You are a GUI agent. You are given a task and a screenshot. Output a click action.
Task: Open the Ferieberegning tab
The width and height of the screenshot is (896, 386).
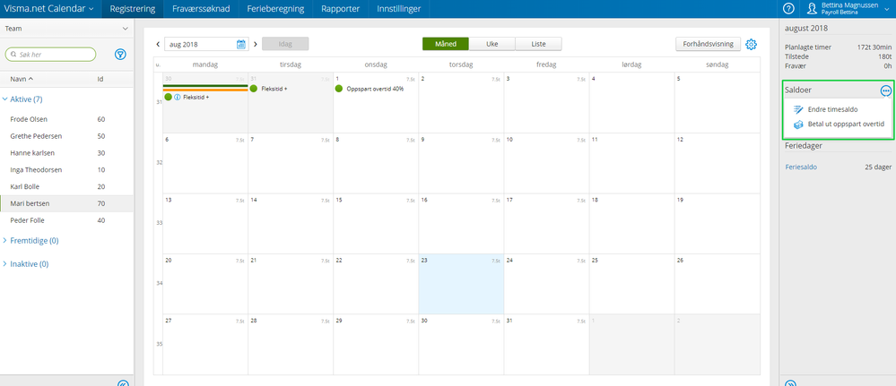(x=276, y=9)
